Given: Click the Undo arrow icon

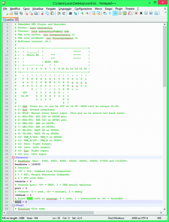Looking at the screenshot, I should [59, 13].
